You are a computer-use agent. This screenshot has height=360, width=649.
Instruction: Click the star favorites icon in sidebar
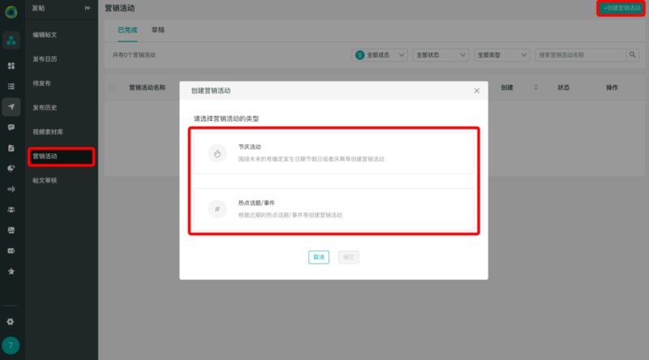(11, 272)
